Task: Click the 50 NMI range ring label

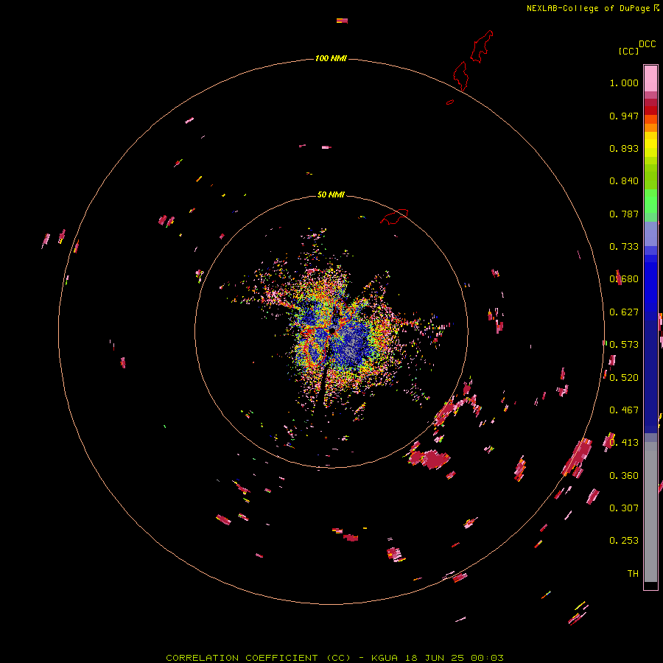Action: tap(331, 194)
